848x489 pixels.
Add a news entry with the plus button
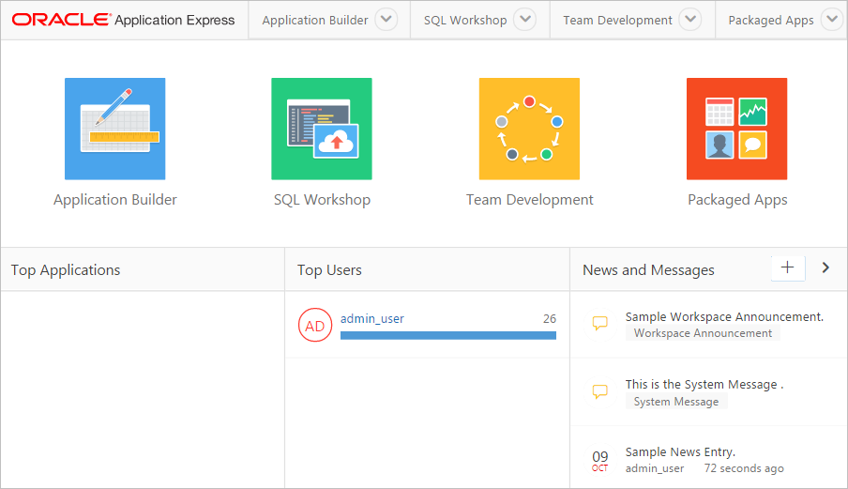tap(788, 267)
